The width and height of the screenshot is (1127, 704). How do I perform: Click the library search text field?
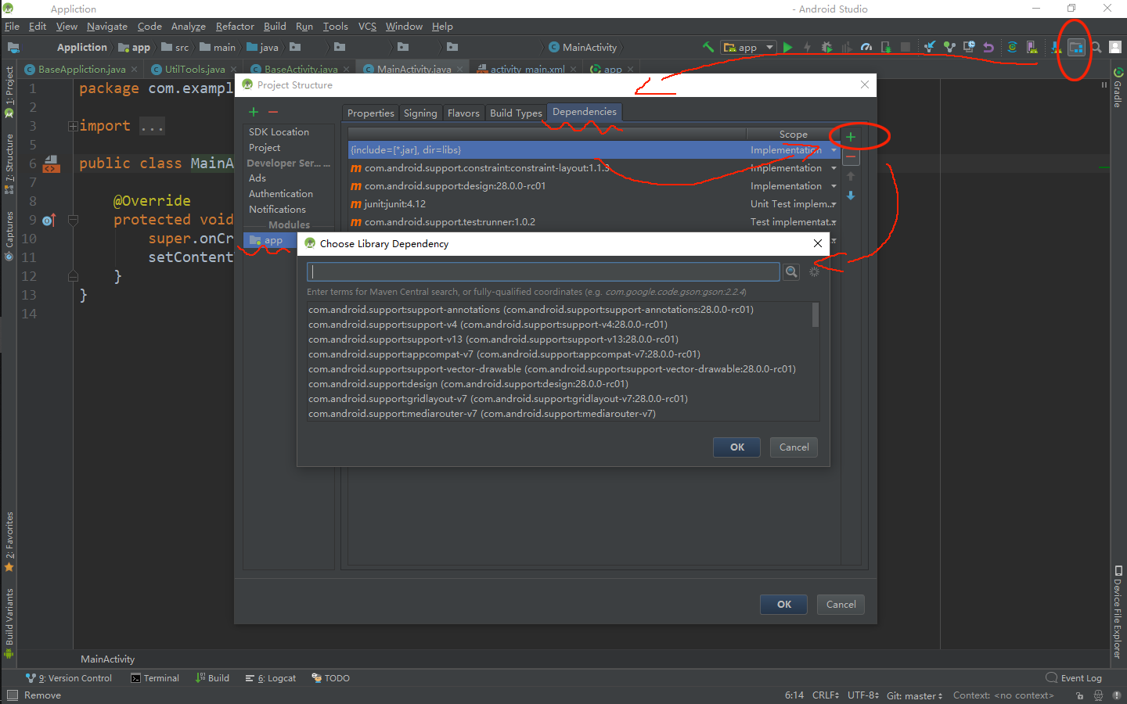point(544,271)
